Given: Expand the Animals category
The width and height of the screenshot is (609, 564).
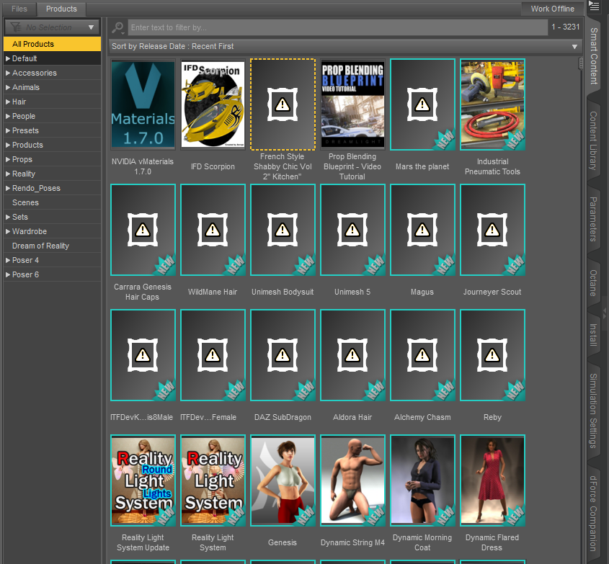Looking at the screenshot, I should (8, 87).
